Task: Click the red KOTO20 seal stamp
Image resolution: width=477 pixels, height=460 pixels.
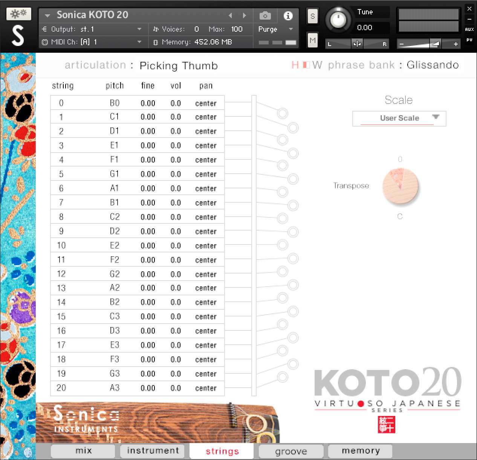Action: pyautogui.click(x=386, y=425)
